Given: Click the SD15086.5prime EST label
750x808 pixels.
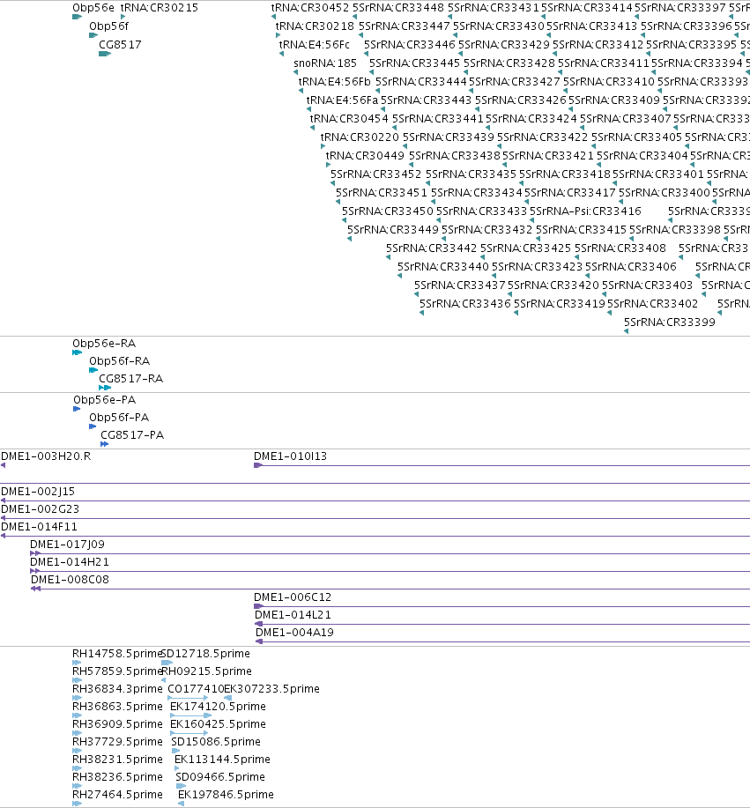Looking at the screenshot, I should [216, 742].
